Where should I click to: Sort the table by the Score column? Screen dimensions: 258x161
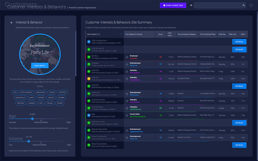tap(160, 34)
